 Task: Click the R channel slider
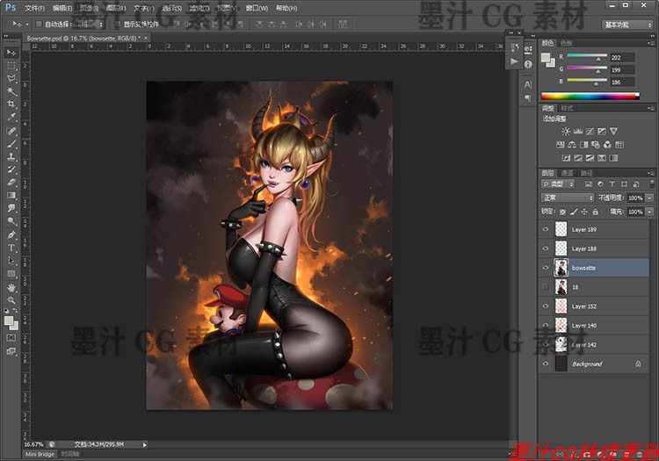click(587, 57)
